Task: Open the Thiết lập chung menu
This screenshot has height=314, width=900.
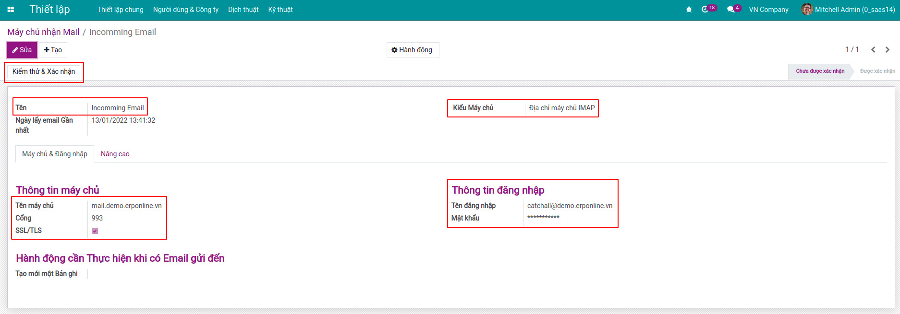Action: coord(120,10)
